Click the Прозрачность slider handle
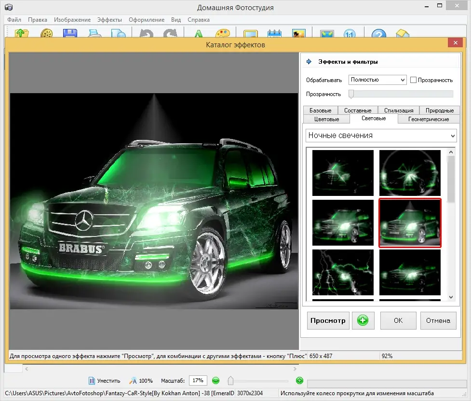This screenshot has width=471, height=401. [351, 94]
